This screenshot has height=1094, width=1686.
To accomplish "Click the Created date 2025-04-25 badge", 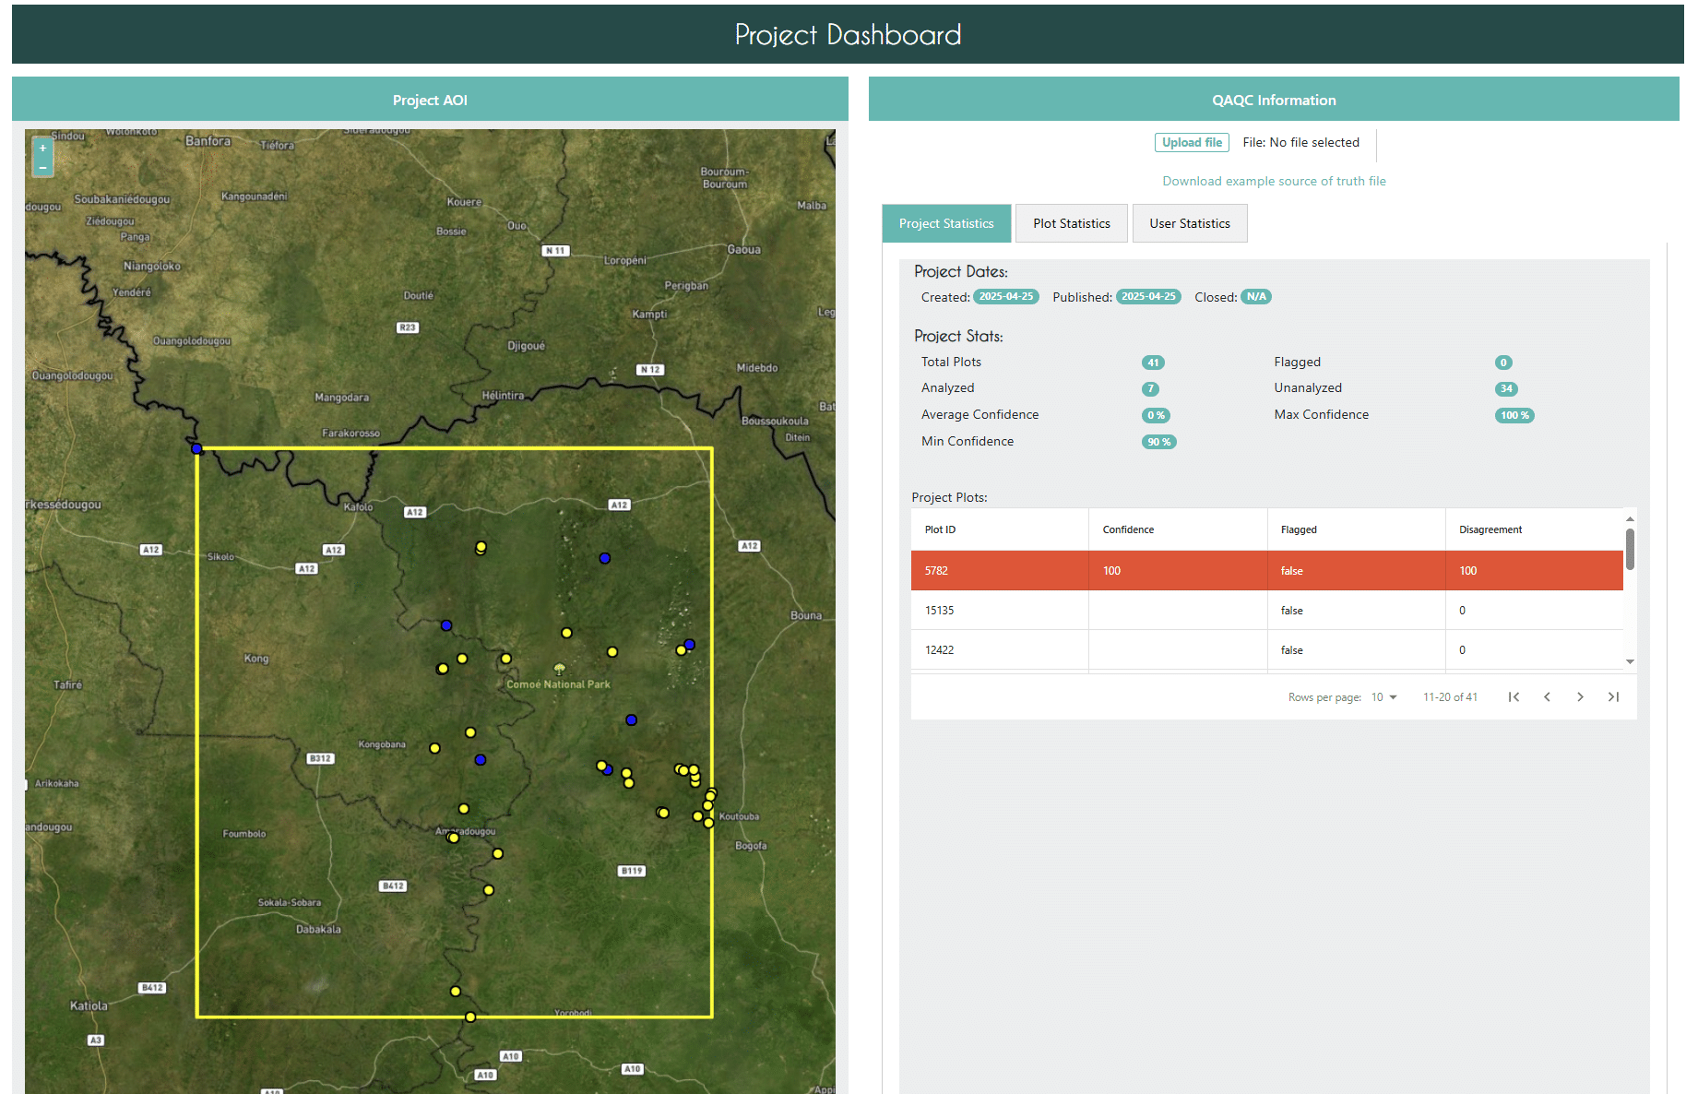I will click(1006, 297).
